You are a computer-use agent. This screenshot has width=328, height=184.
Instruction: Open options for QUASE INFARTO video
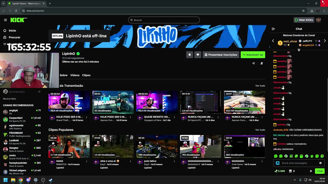coord(174,117)
